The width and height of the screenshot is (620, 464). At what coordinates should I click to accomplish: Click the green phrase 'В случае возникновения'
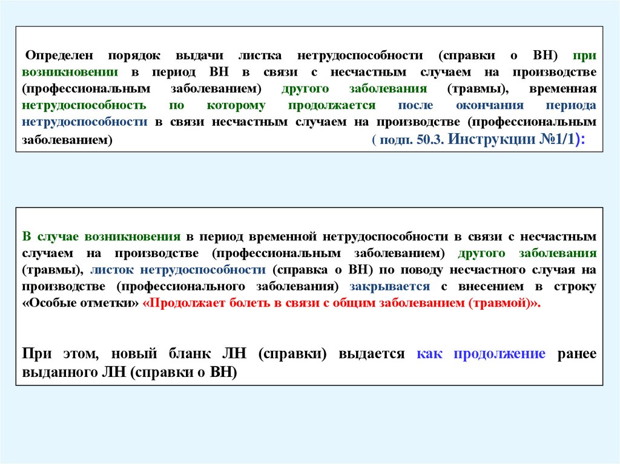(101, 237)
